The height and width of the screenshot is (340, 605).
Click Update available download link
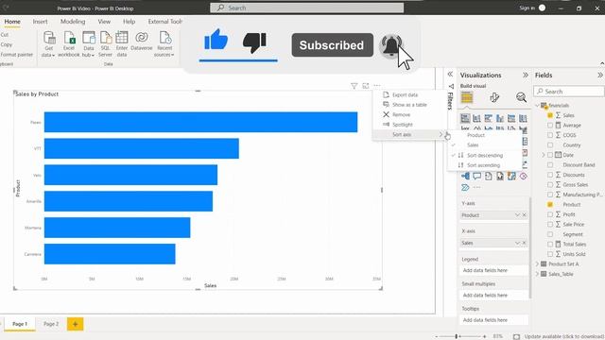coord(563,336)
